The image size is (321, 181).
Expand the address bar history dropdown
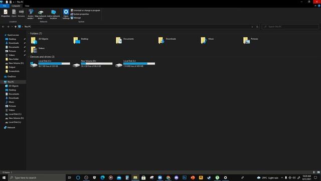click(x=252, y=27)
